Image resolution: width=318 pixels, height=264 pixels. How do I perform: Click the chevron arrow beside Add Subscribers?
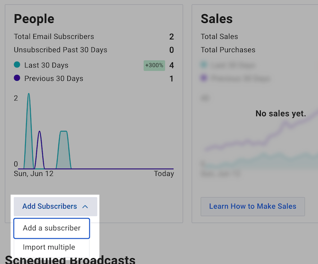point(85,207)
